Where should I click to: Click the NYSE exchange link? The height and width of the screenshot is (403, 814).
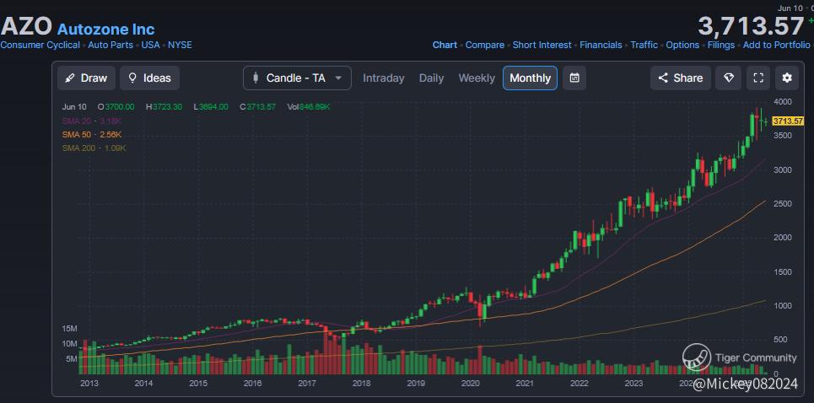tap(180, 46)
